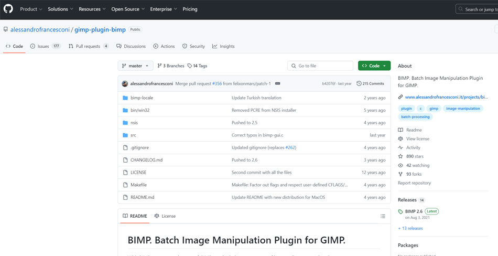This screenshot has height=256, width=498.
Task: Click the image-manipulation topic tag
Action: pyautogui.click(x=463, y=109)
